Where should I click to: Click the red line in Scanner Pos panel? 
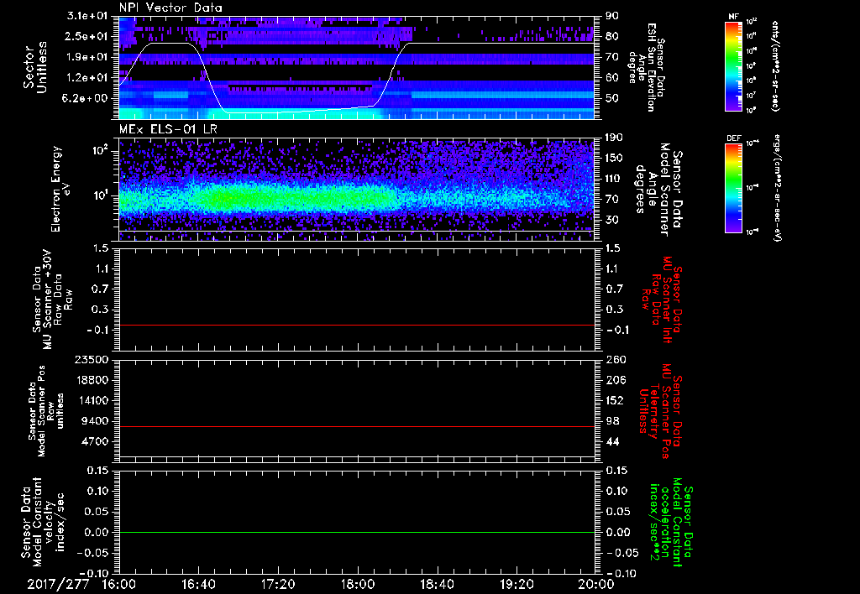356,426
